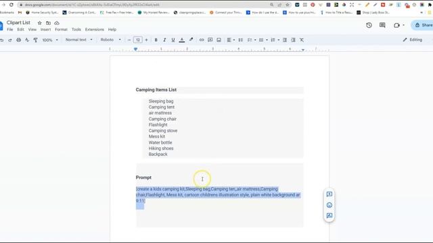Open the highlight color picker
Image resolution: width=433 pixels, height=243 pixels.
click(191, 40)
